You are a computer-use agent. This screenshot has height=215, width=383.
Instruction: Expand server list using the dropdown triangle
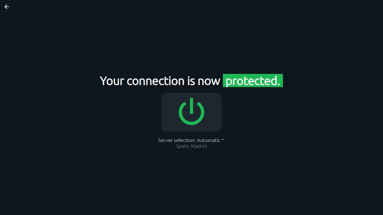pyautogui.click(x=223, y=140)
